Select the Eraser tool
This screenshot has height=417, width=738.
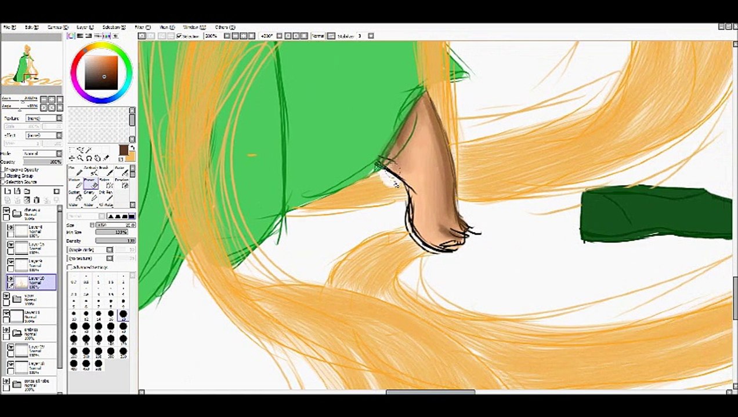point(91,183)
